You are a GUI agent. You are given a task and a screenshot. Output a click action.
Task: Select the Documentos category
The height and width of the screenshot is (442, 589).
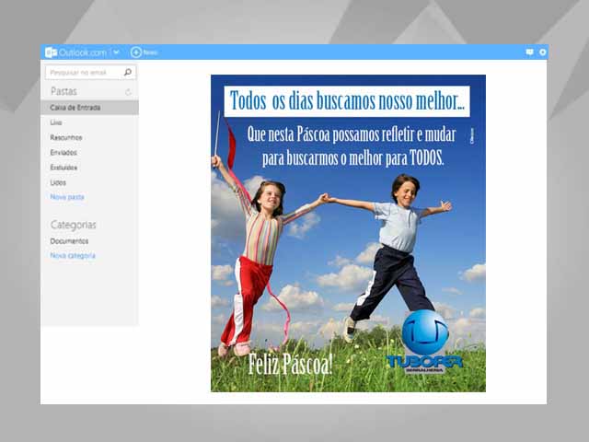coord(70,241)
